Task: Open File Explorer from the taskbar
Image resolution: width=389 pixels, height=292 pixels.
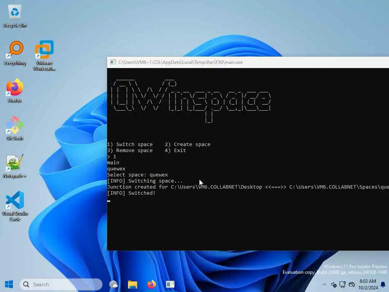Action: click(x=133, y=284)
